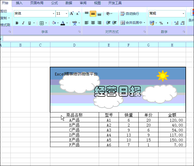Align text to top
194x166 pixels.
(87, 13)
